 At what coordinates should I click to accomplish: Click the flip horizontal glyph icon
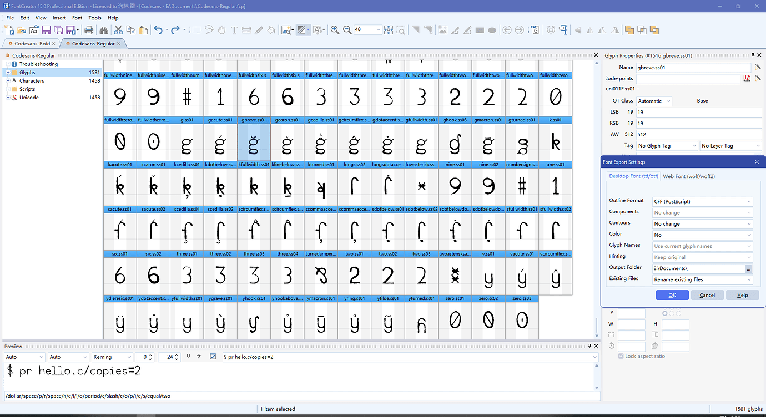click(591, 29)
